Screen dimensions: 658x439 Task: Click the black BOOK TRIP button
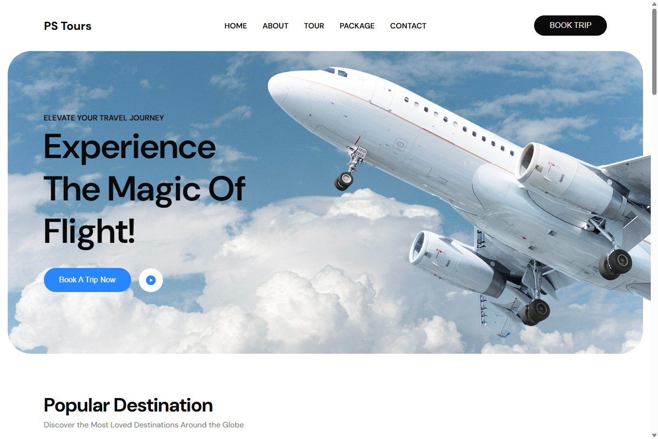pyautogui.click(x=570, y=26)
